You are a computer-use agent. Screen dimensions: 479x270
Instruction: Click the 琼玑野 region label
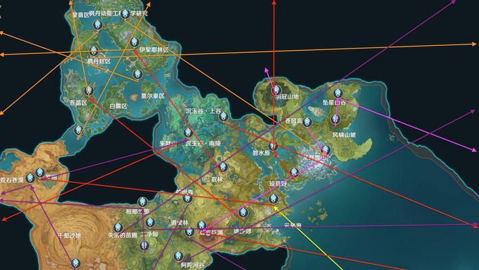(278, 184)
